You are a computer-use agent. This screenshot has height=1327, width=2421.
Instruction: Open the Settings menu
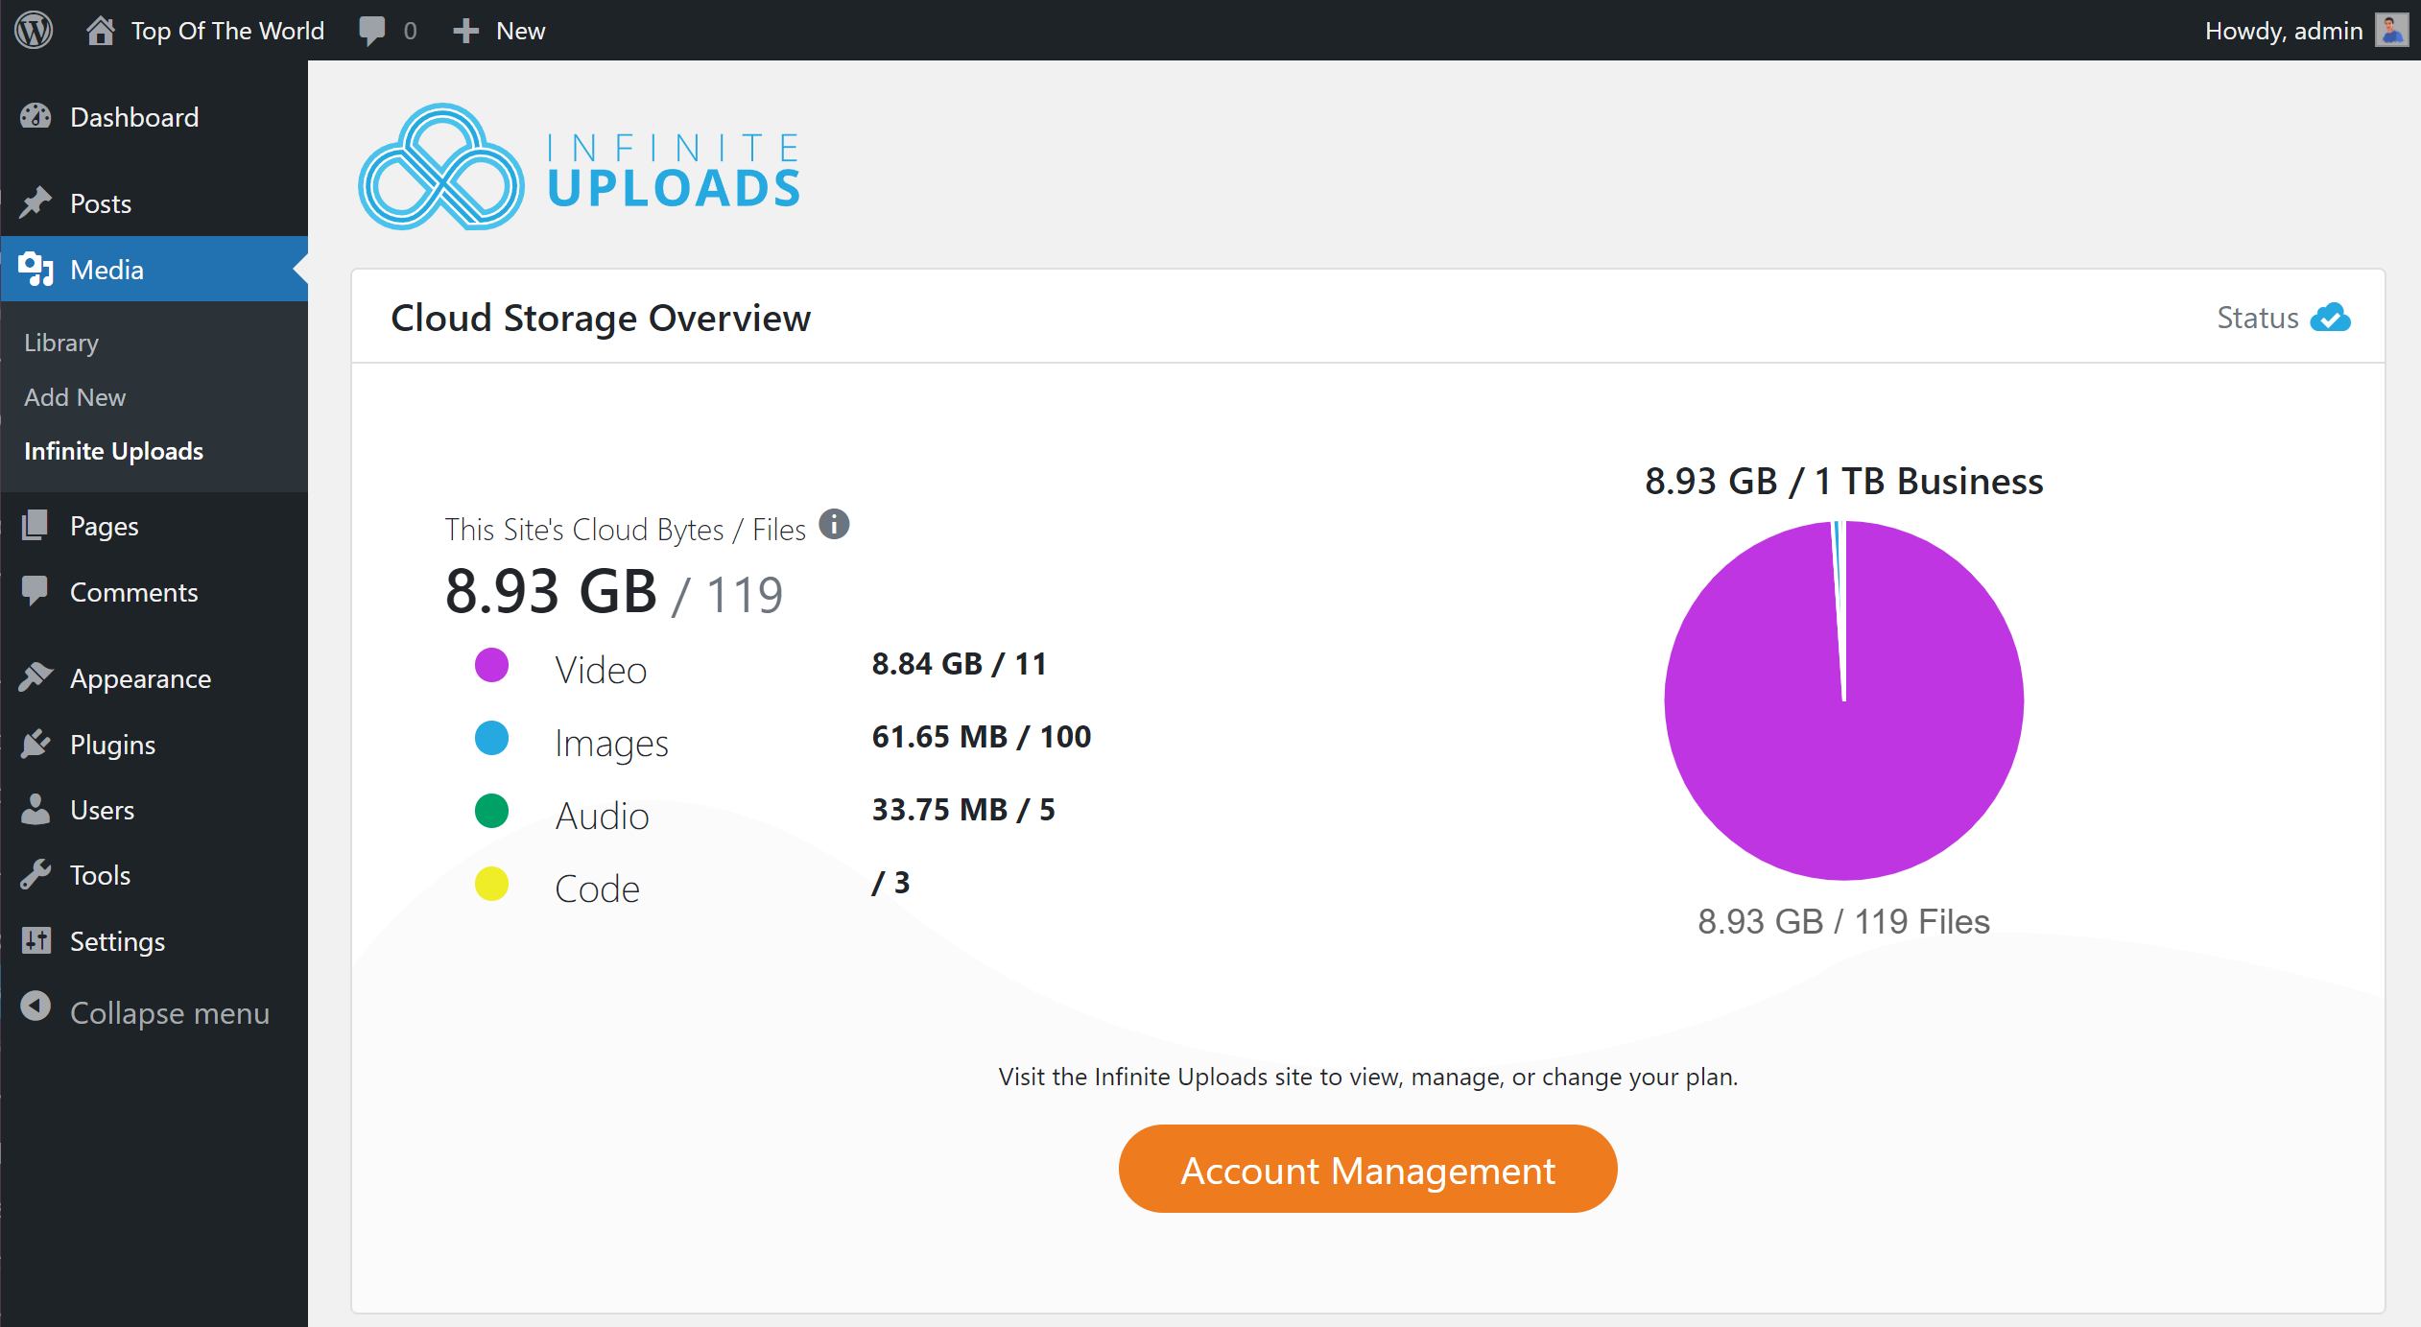[154, 941]
